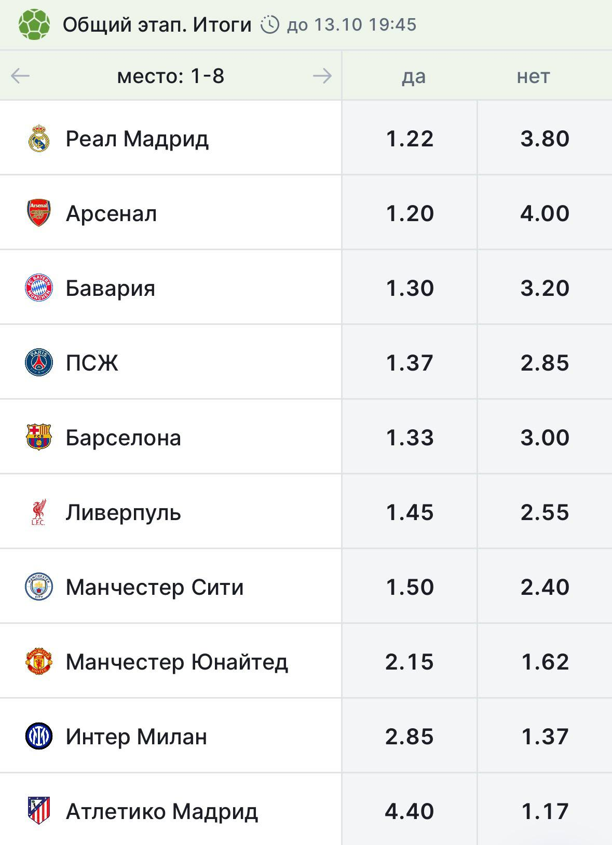612x845 pixels.
Task: Pick Manchester United 'да' odds 2.15
Action: (410, 661)
